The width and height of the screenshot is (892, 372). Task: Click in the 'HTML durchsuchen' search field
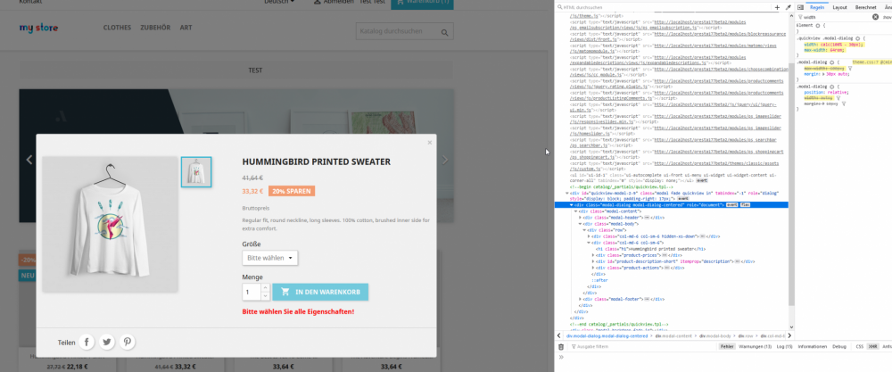[664, 7]
